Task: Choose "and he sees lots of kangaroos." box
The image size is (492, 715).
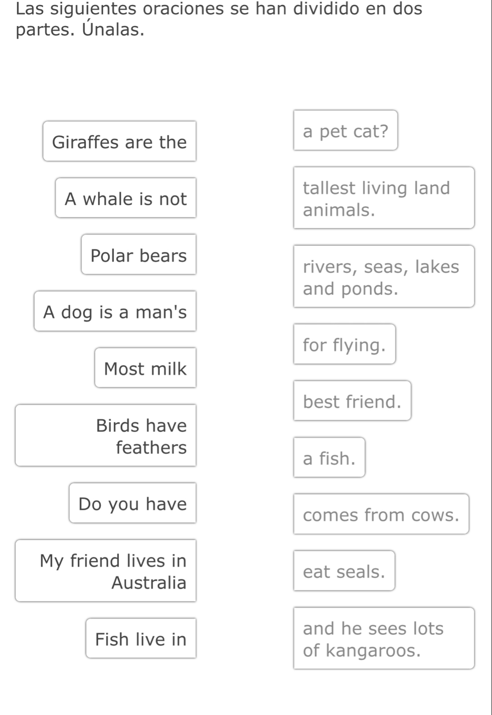Action: (384, 639)
